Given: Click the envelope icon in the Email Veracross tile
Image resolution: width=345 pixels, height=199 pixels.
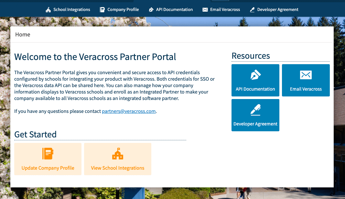Looking at the screenshot, I should pyautogui.click(x=306, y=75).
